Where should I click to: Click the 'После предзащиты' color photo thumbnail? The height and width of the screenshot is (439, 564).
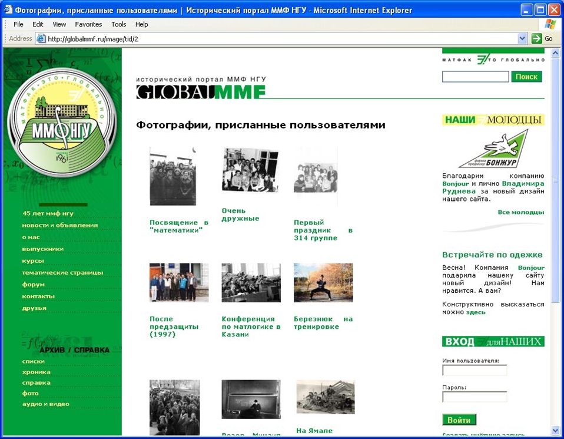[x=179, y=283]
